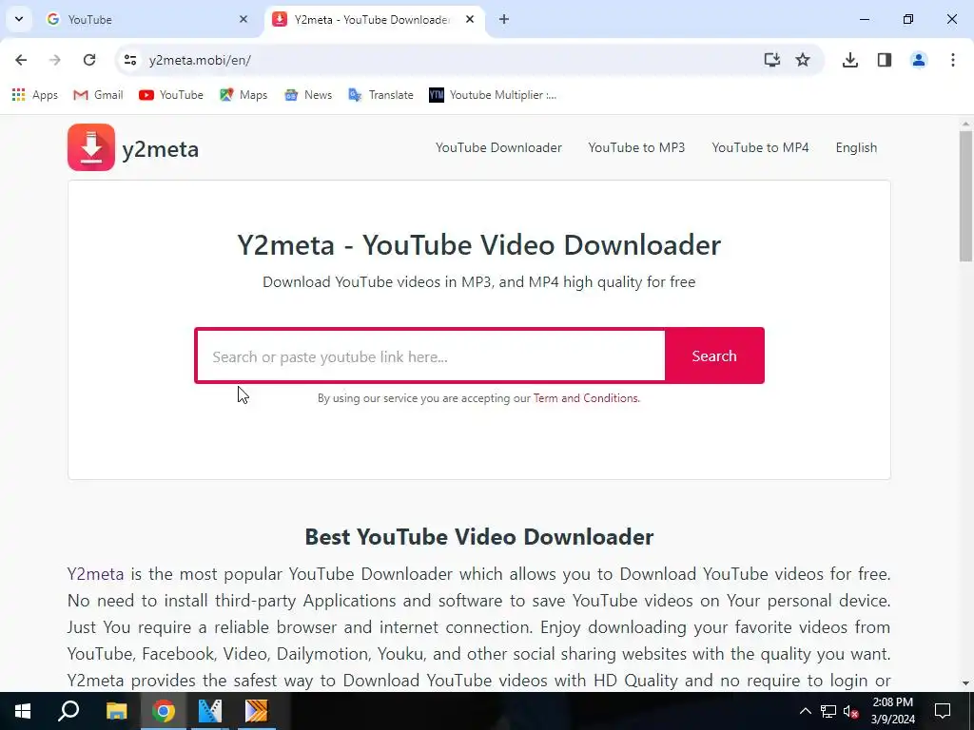Open a new tab with the plus button
974x730 pixels.
click(504, 19)
